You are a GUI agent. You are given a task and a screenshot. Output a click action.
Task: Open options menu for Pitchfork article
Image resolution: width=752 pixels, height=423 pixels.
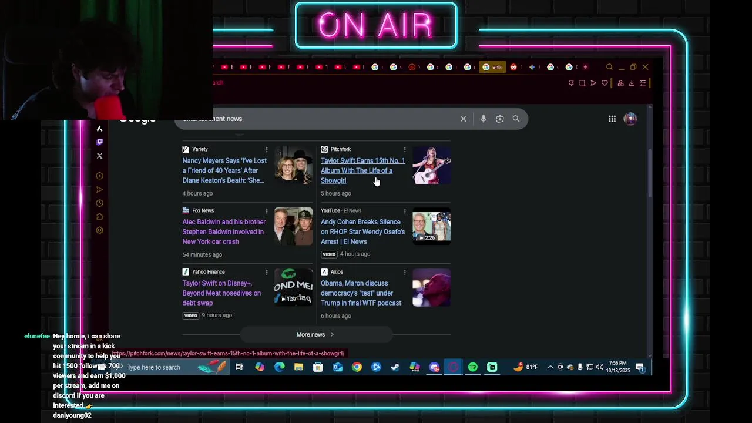point(404,150)
